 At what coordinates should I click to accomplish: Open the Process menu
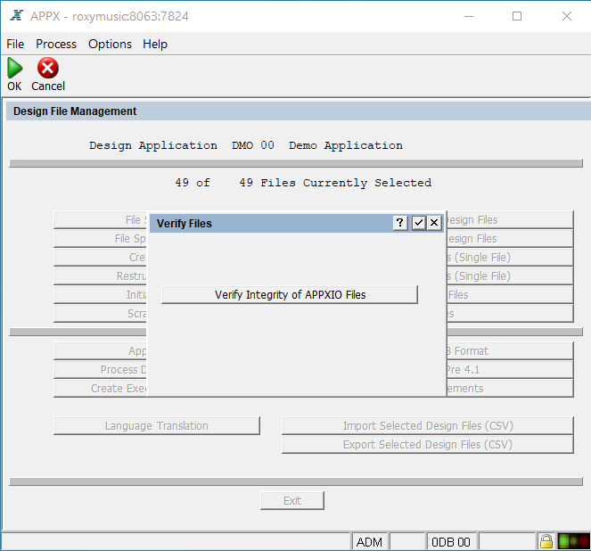[x=56, y=44]
